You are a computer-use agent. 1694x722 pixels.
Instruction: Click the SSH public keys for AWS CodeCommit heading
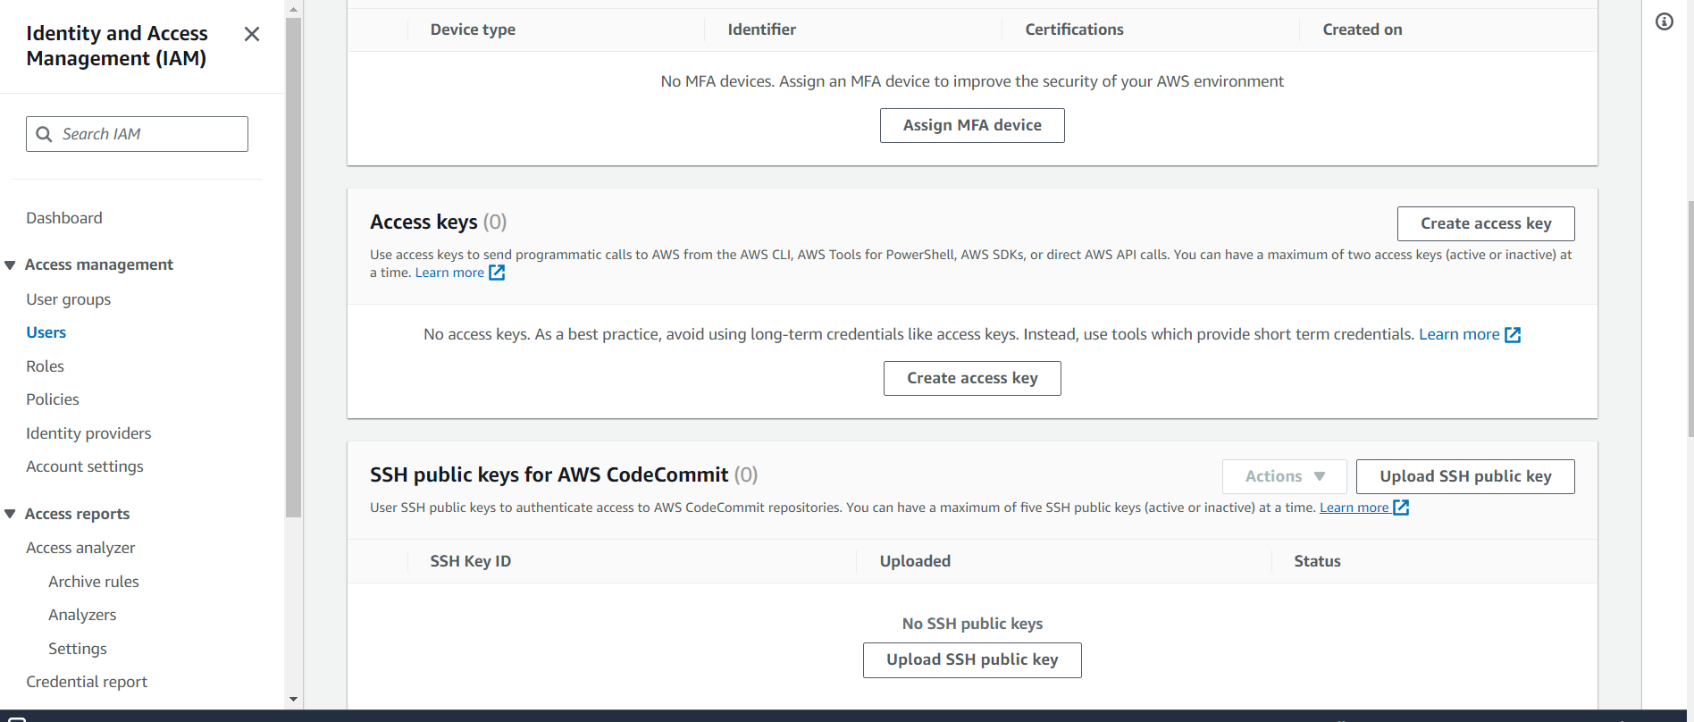click(564, 474)
